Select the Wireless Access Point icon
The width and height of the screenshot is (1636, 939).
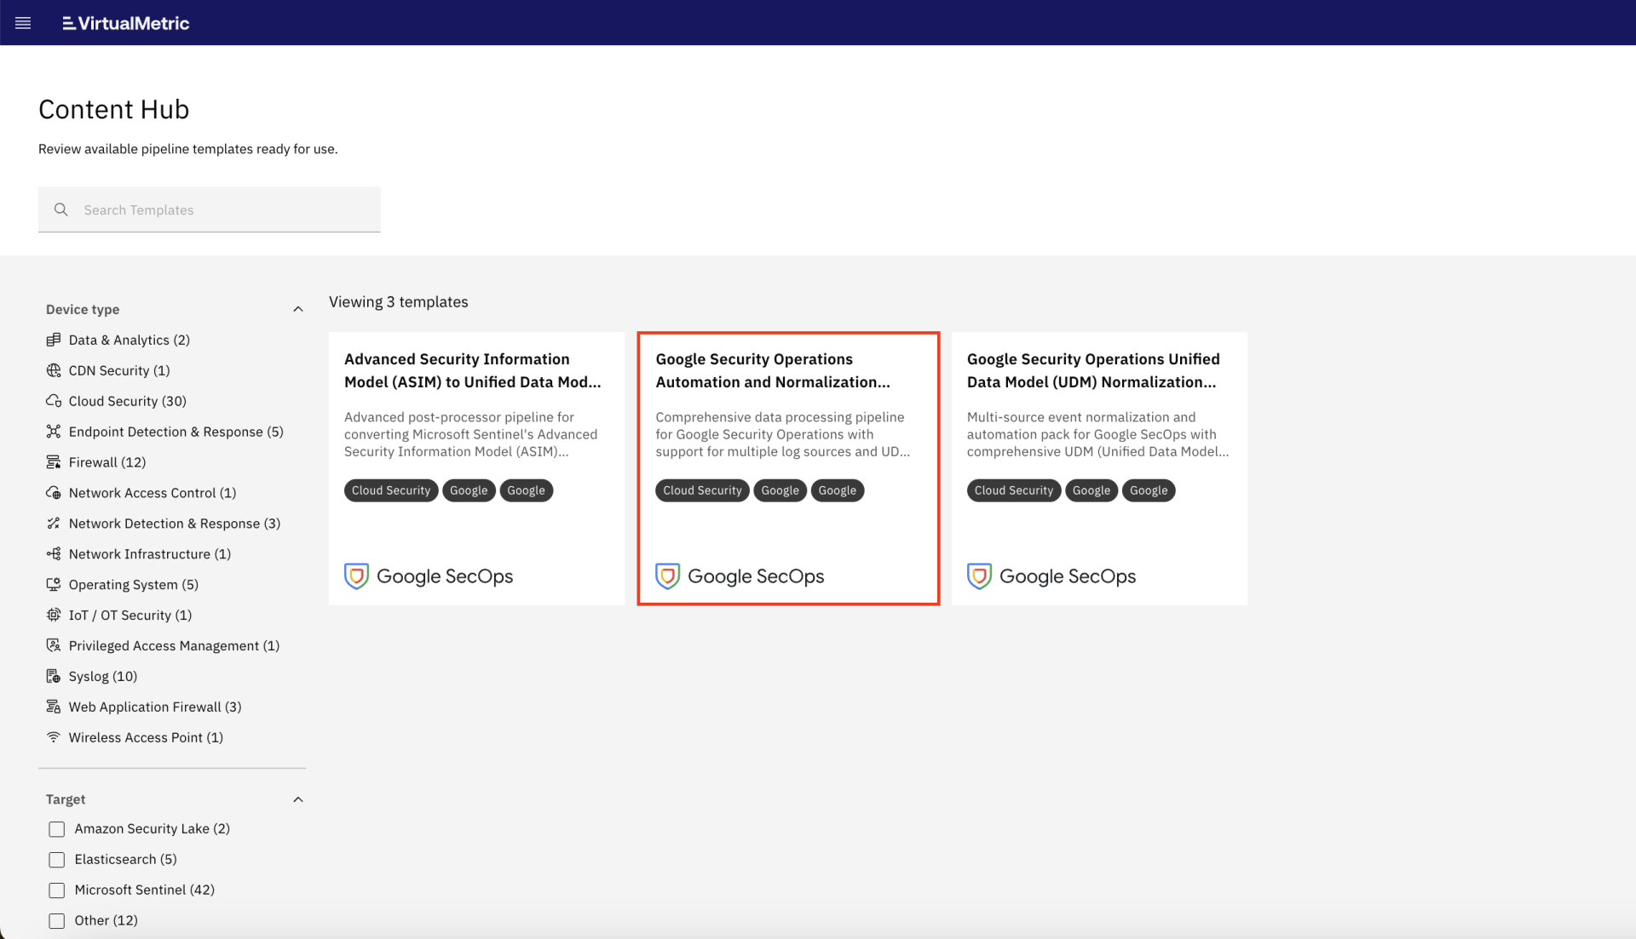(x=55, y=737)
